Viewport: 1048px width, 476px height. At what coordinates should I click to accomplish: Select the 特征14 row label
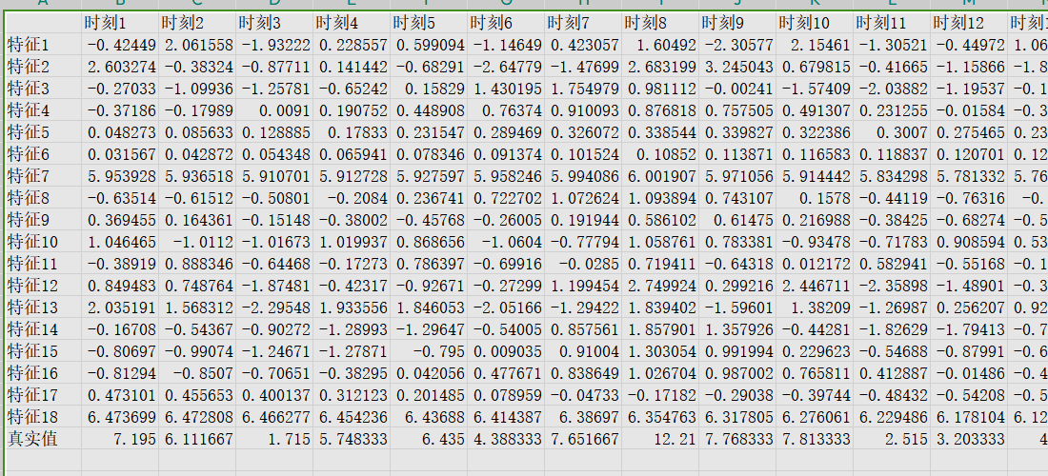[x=43, y=329]
